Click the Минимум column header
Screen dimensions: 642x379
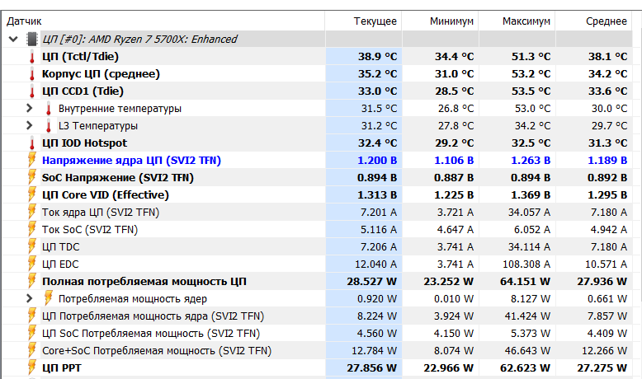click(x=451, y=21)
